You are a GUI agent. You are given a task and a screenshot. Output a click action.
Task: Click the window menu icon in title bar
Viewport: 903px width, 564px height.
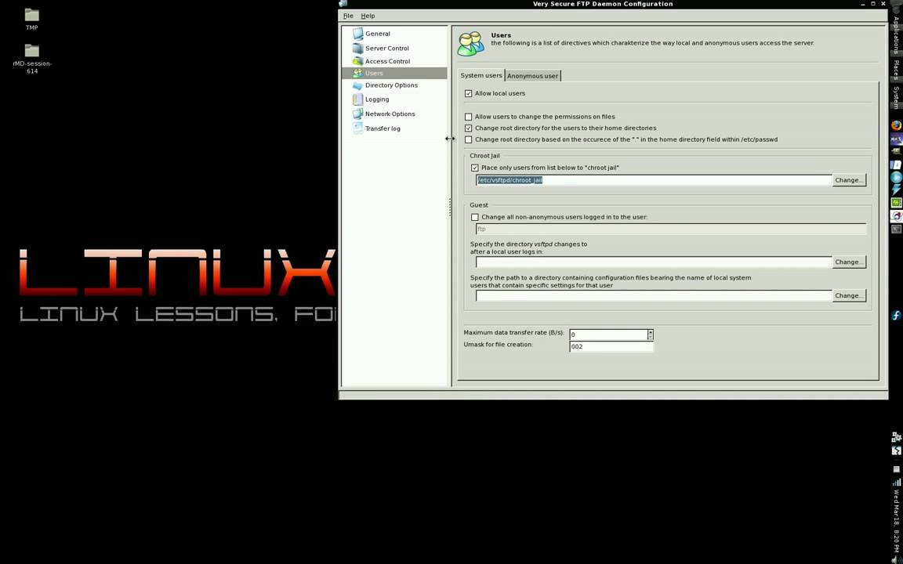344,4
